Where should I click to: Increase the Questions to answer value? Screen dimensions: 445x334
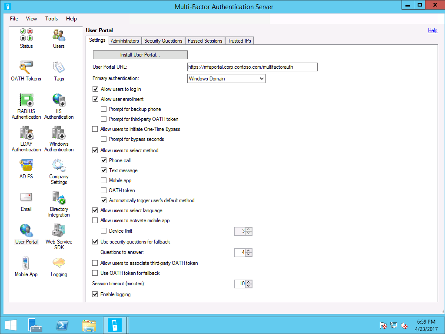[x=249, y=251]
